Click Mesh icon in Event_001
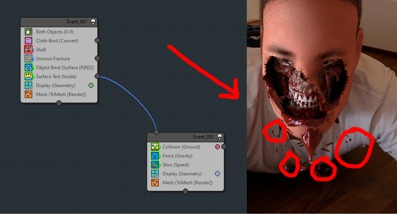Screen dimensions: 397x215 click(28, 94)
